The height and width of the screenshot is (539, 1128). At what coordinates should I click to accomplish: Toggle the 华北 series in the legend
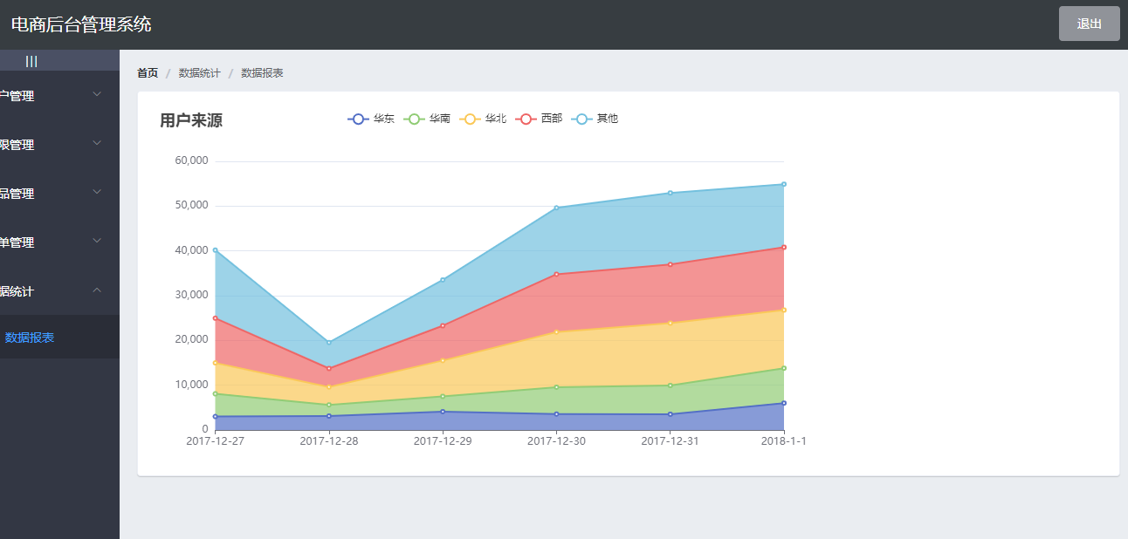point(482,119)
